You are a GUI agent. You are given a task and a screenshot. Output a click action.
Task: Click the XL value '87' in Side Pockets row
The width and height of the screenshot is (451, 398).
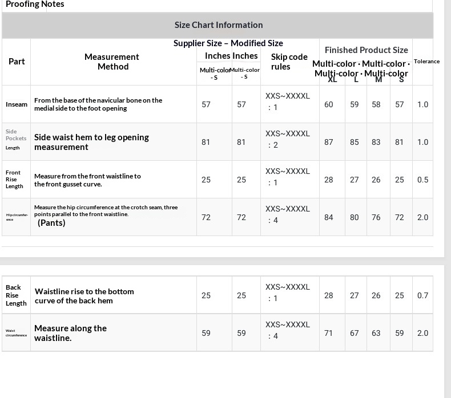click(328, 142)
